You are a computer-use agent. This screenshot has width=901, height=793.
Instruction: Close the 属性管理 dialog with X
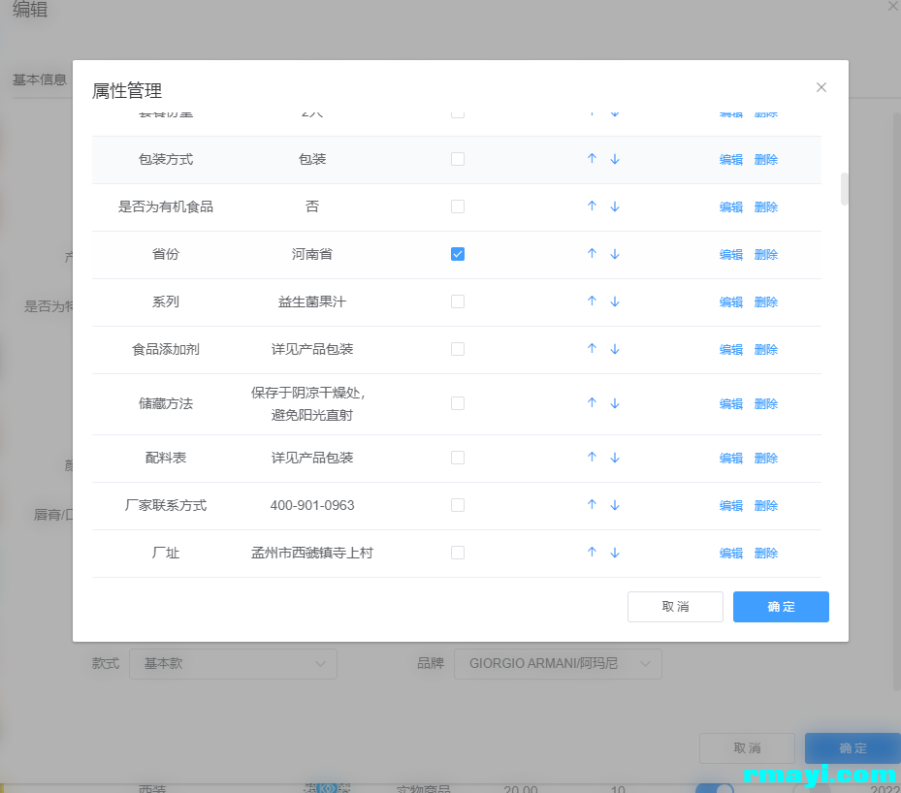tap(821, 87)
